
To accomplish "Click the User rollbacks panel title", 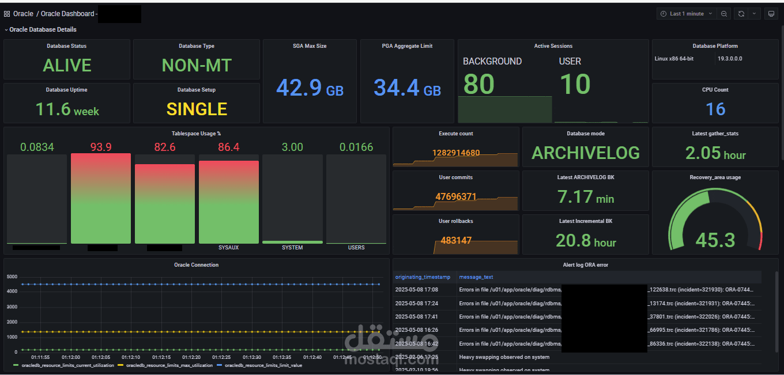I will 456,221.
